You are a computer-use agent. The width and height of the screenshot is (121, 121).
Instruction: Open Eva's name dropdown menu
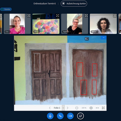click(x=7, y=32)
